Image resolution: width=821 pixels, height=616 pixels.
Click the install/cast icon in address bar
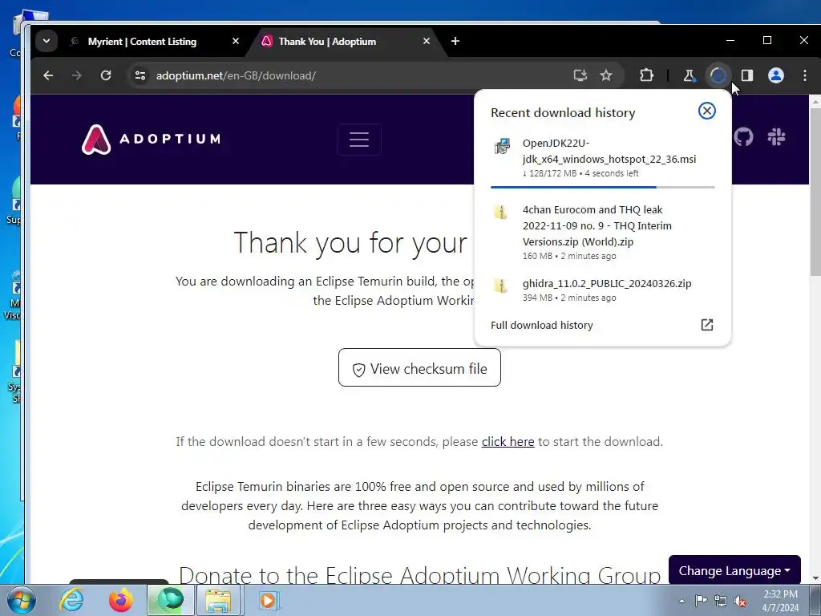[x=580, y=75]
